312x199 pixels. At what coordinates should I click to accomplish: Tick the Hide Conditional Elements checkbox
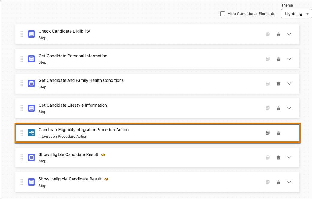click(x=223, y=14)
